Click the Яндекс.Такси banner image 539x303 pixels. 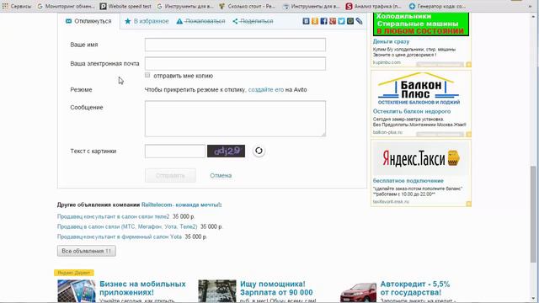(x=421, y=159)
